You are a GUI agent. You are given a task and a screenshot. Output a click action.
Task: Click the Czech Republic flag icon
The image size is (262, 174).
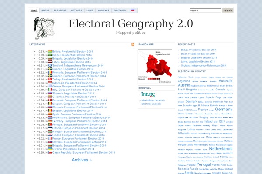tap(50, 152)
